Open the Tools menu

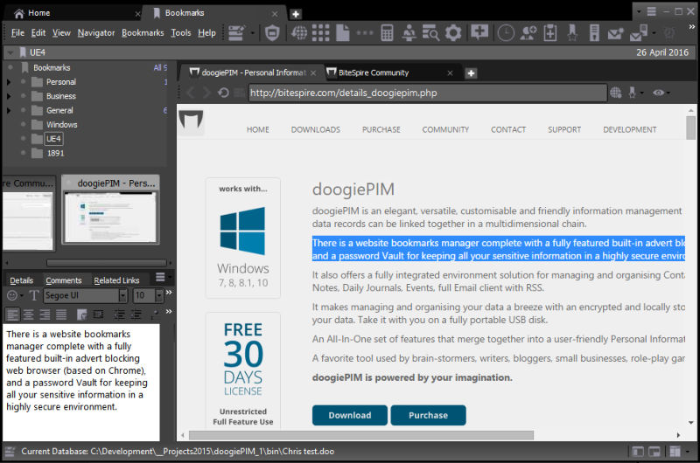[181, 33]
